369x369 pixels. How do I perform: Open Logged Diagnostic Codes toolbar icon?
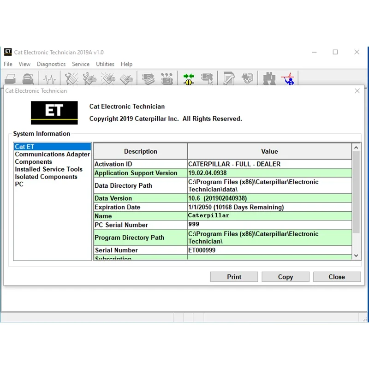(x=89, y=78)
